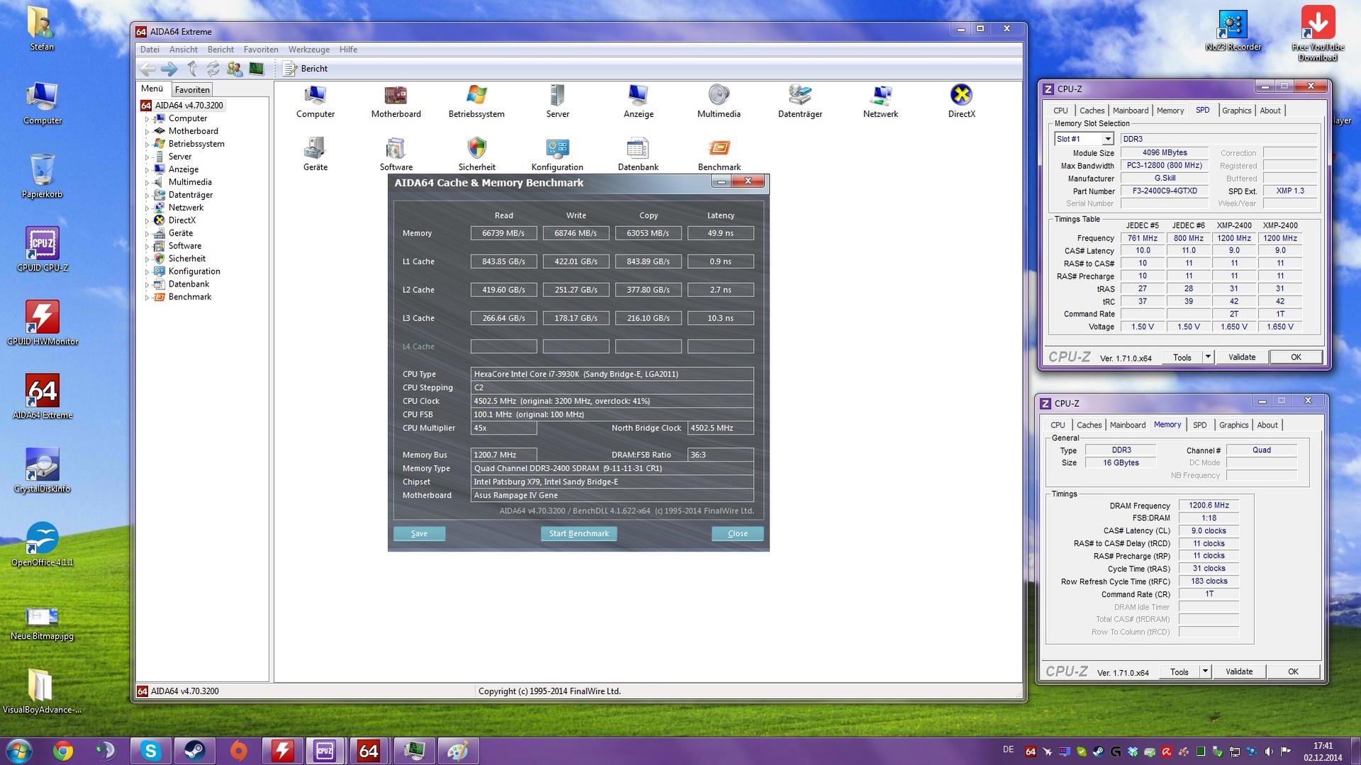Viewport: 1361px width, 765px height.
Task: Expand the Motherboard tree node
Action: click(147, 131)
